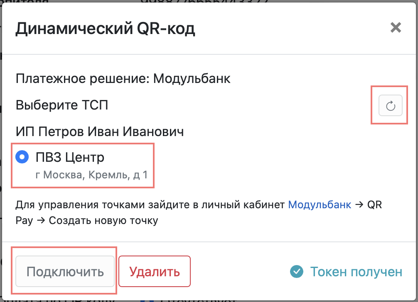Click the Выберите ТСП label
The width and height of the screenshot is (418, 302).
(x=62, y=105)
